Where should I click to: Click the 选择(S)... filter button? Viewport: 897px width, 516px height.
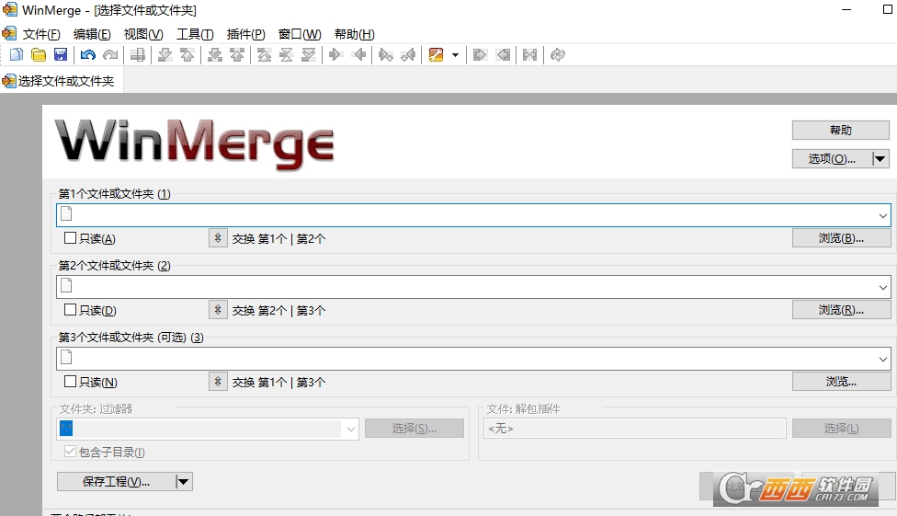[414, 429]
